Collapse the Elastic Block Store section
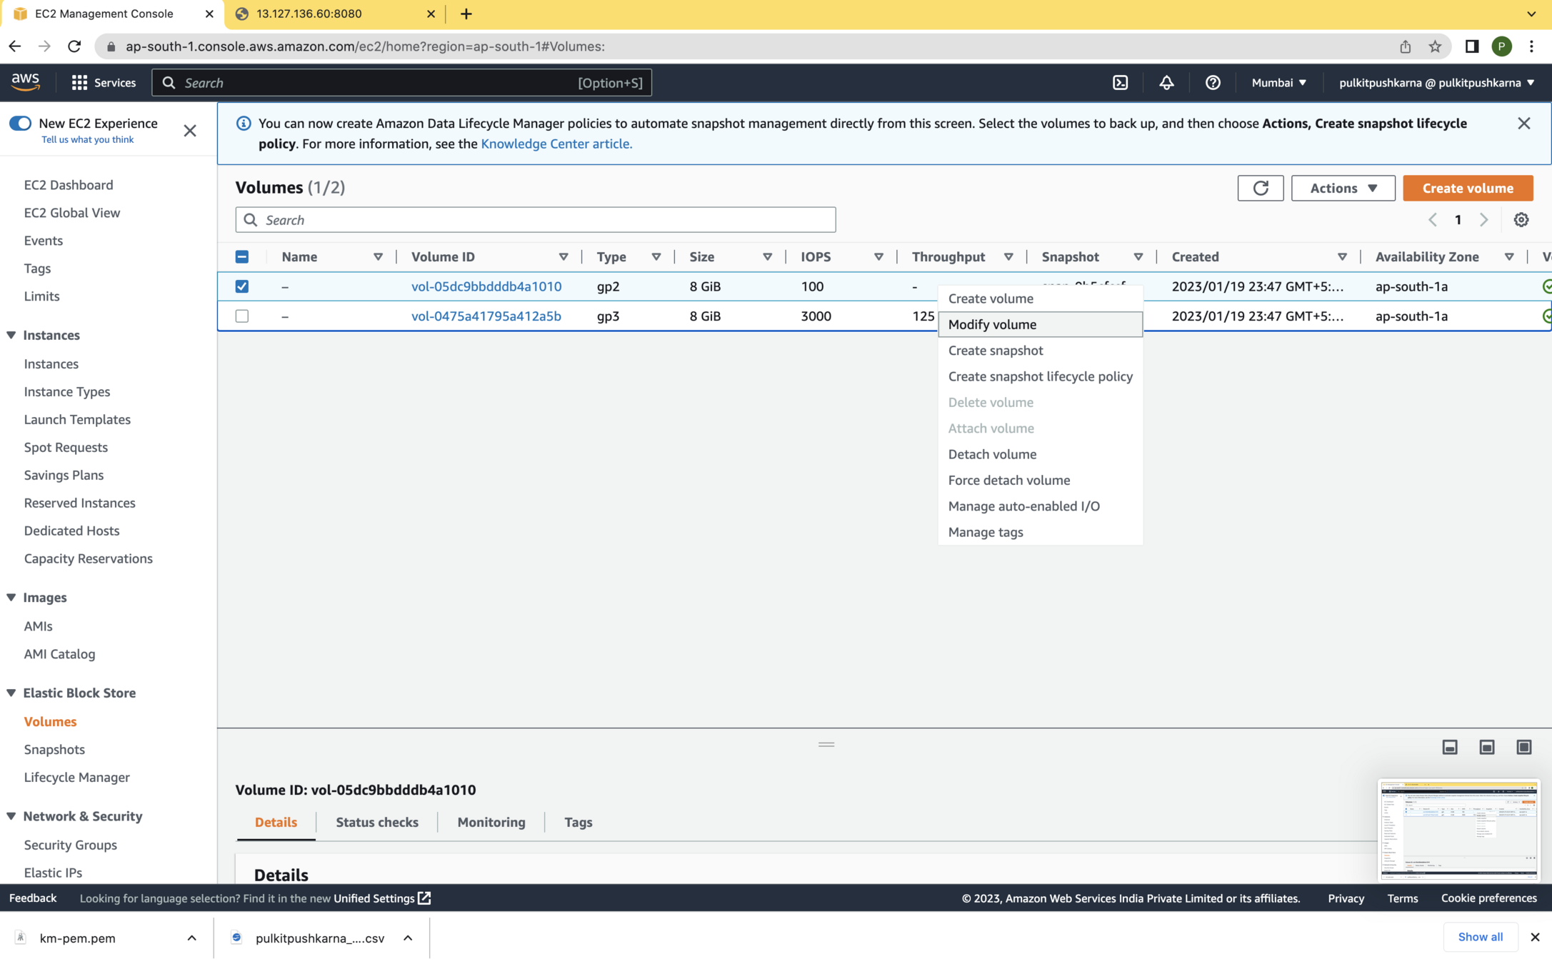This screenshot has width=1552, height=964. pos(11,693)
